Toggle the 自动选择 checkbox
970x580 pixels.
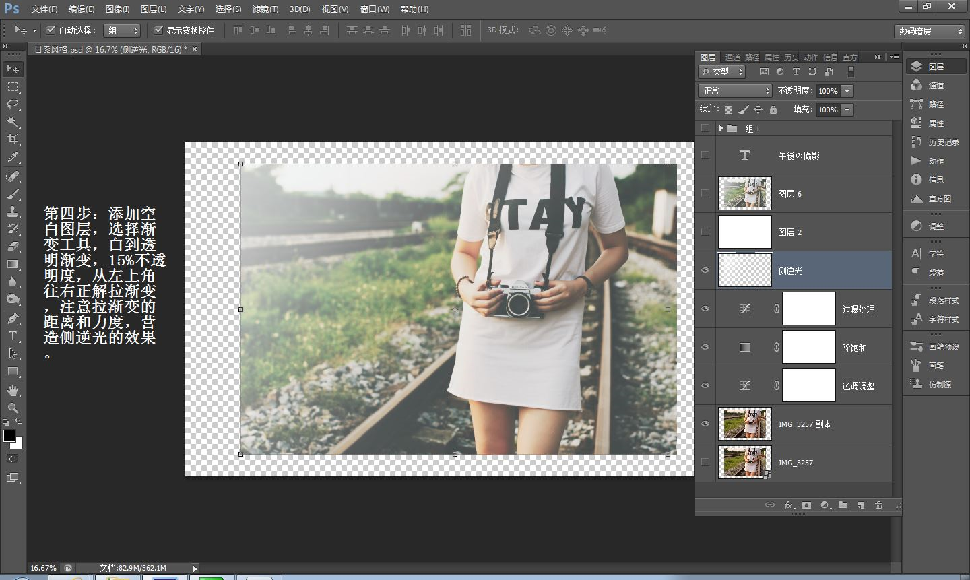point(51,30)
